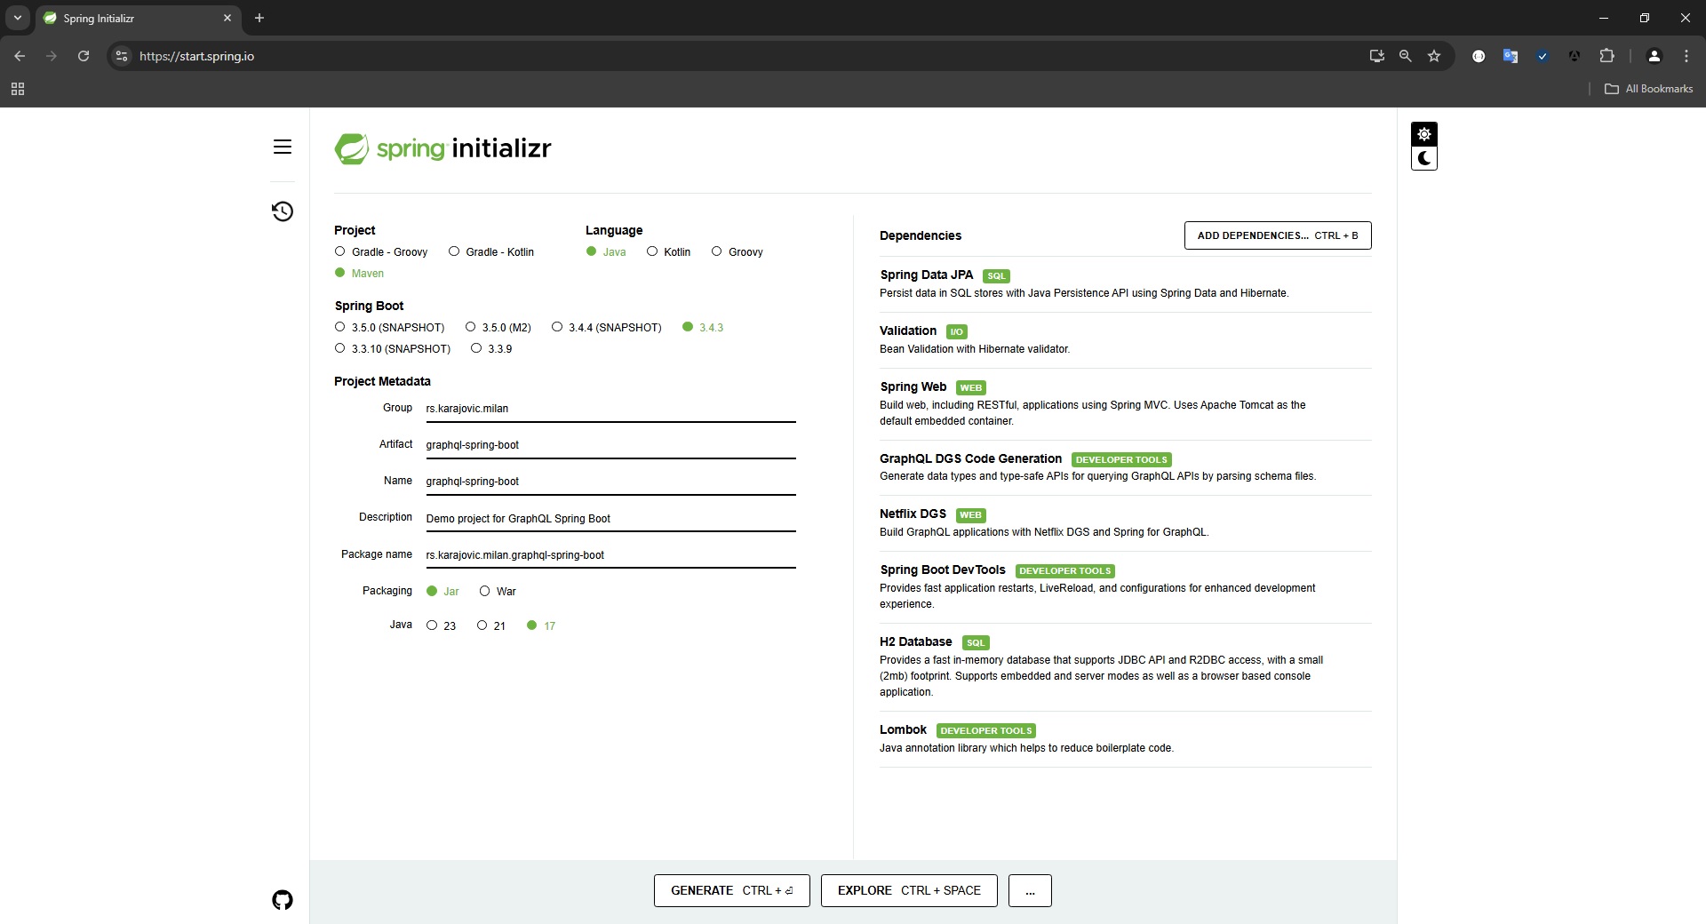
Task: Choose Kotlin as the language
Action: tap(652, 251)
